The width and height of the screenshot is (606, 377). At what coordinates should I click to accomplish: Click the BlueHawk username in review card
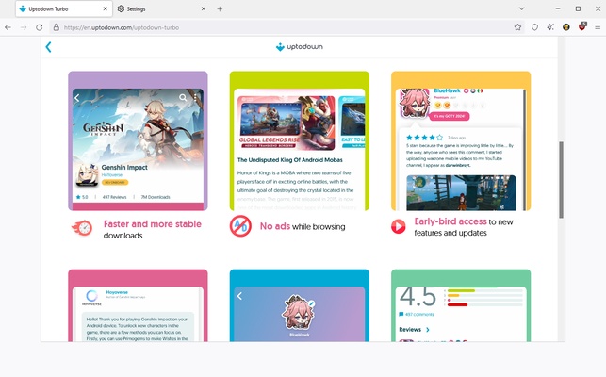(447, 90)
